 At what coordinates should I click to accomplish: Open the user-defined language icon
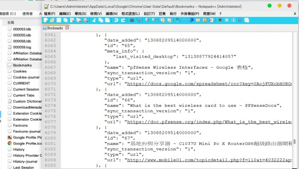pos(198,20)
